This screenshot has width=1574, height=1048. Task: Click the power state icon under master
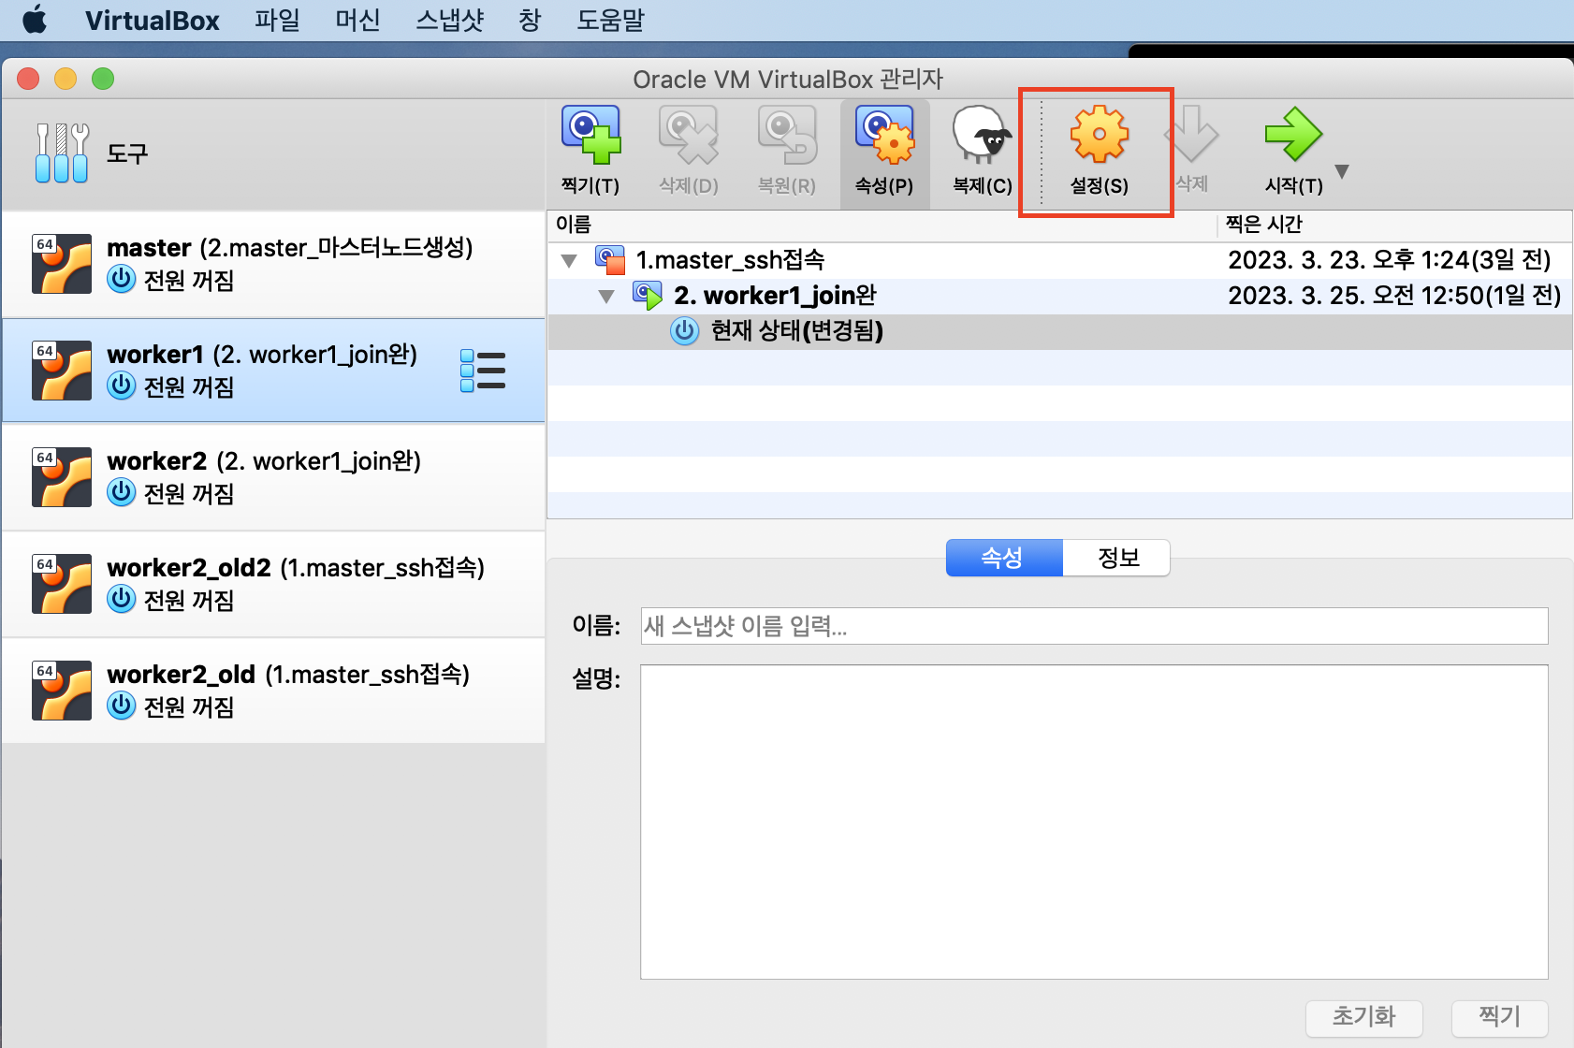(x=122, y=279)
